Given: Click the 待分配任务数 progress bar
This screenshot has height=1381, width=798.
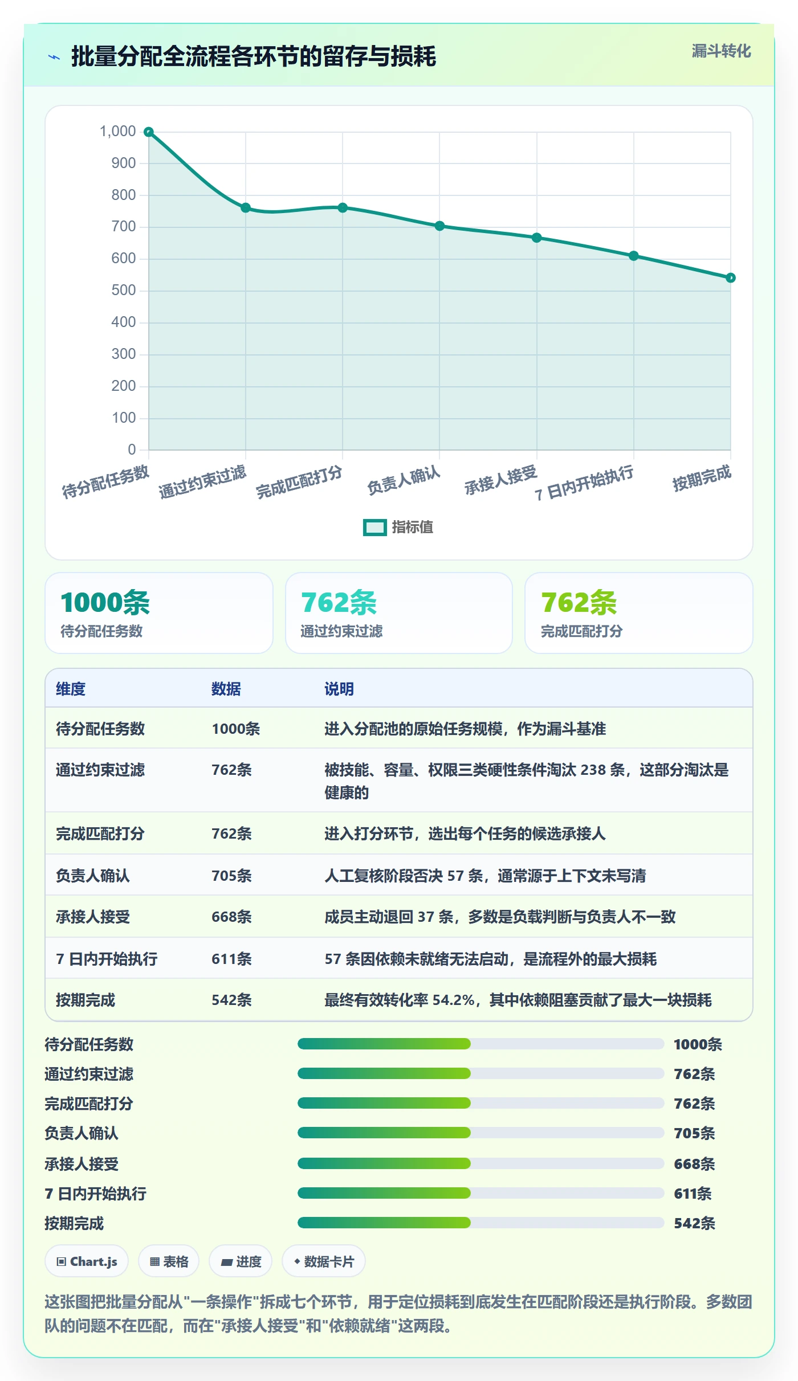Looking at the screenshot, I should (x=481, y=1044).
